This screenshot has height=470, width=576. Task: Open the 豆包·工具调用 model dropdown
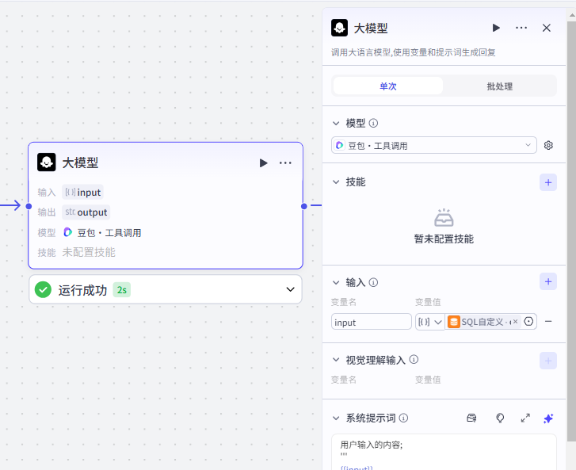(434, 145)
